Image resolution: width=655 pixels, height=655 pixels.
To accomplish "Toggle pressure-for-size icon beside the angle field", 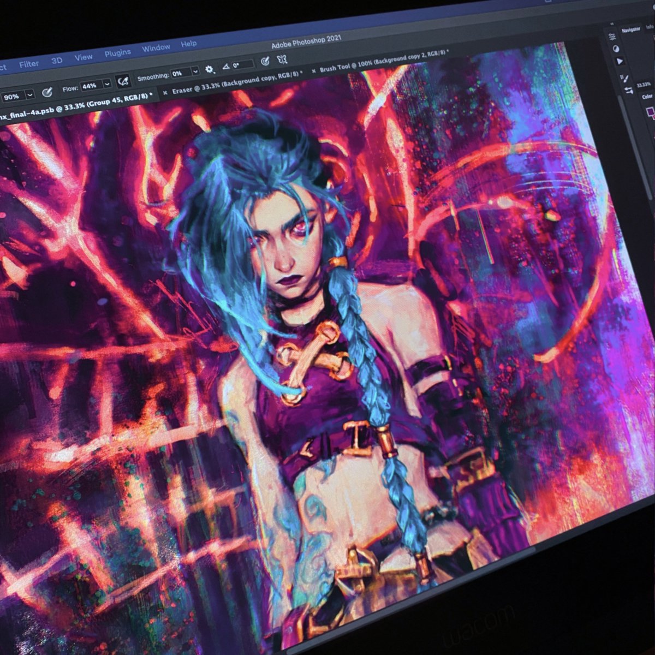I will [x=265, y=61].
